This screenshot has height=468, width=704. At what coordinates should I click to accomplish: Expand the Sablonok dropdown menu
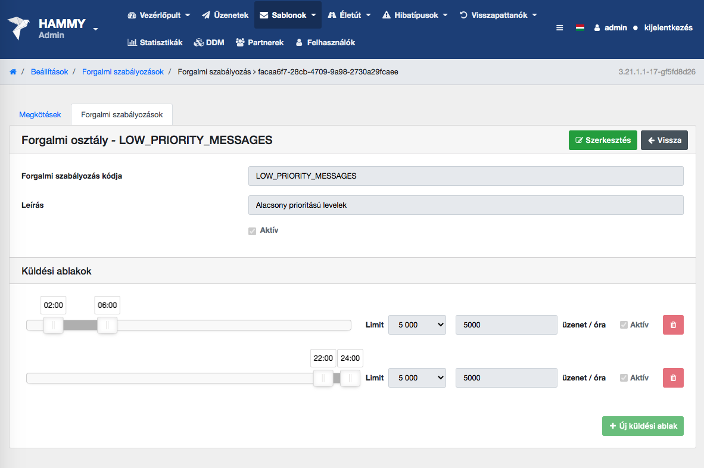[288, 15]
